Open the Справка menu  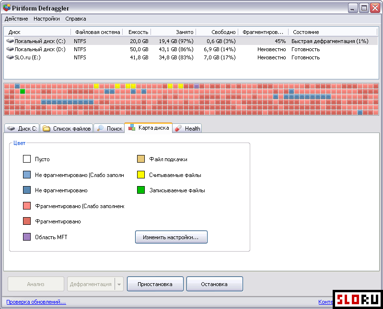tap(76, 19)
